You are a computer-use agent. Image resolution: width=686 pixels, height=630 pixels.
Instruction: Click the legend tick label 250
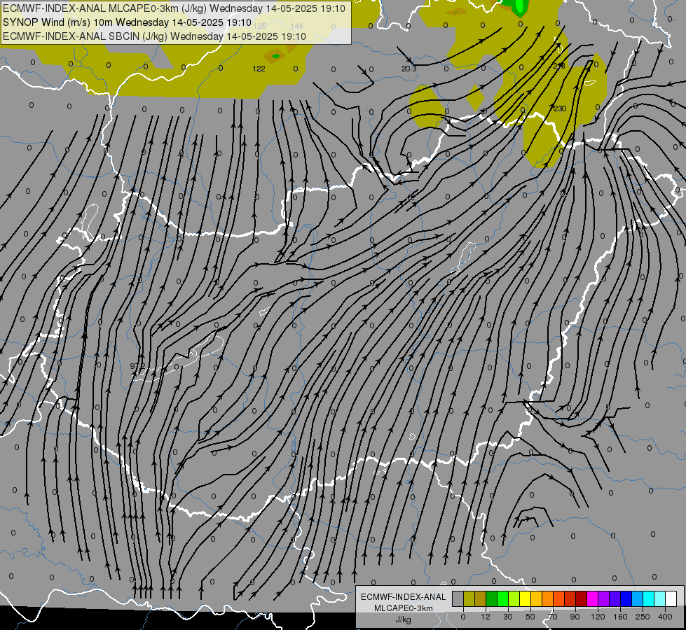(643, 617)
